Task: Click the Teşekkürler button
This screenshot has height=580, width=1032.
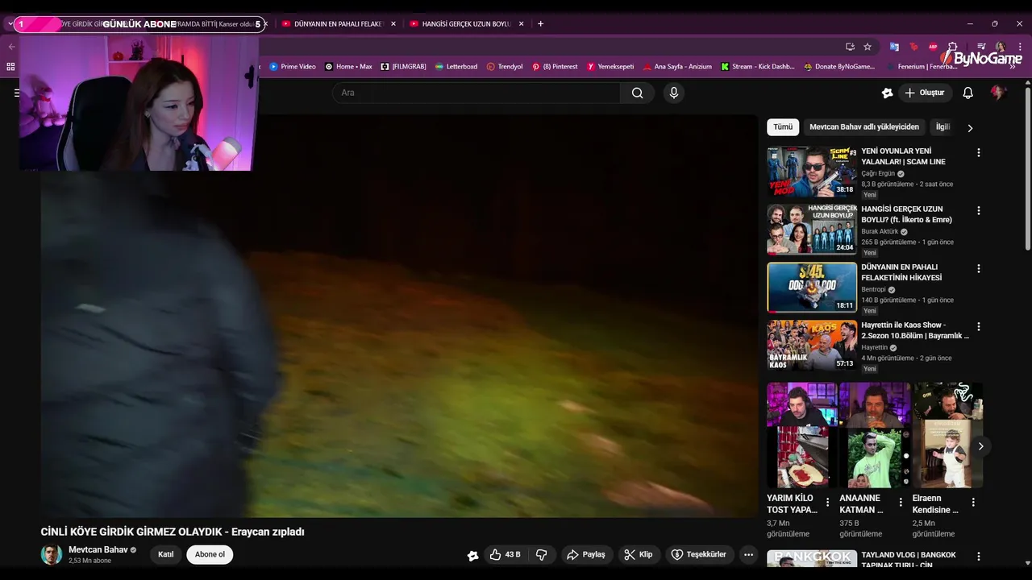Action: (699, 554)
